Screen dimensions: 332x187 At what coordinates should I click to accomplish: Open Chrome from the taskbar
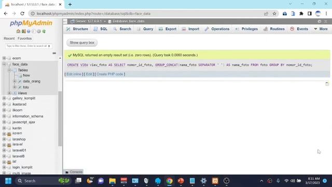[169, 181]
